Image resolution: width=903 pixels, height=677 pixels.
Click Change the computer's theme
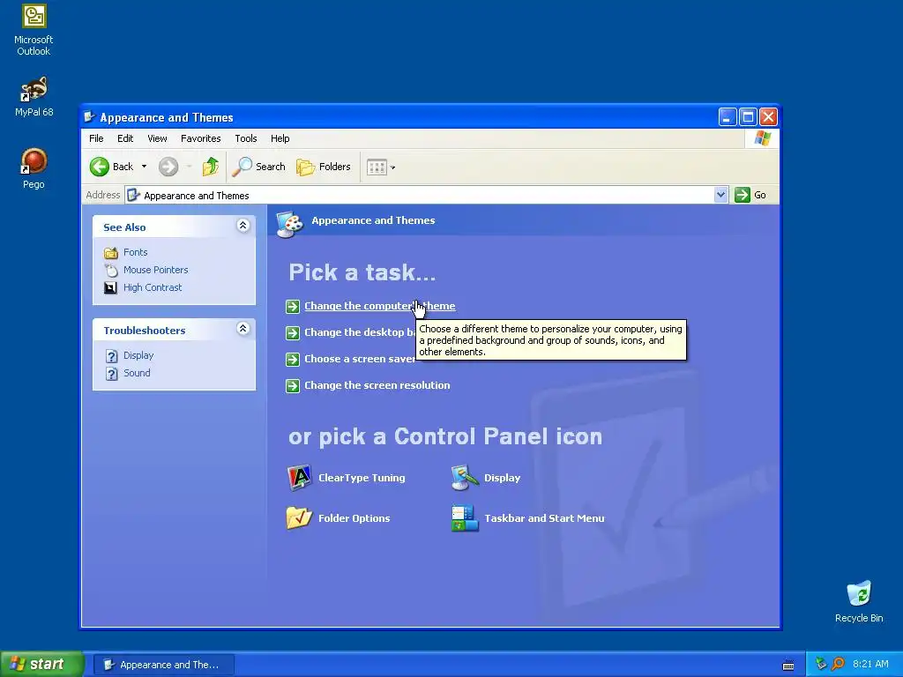tap(379, 306)
